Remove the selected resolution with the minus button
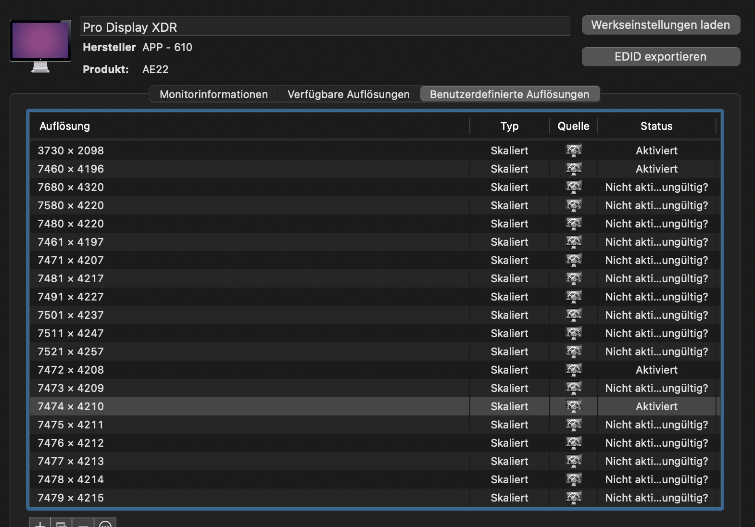 (83, 523)
